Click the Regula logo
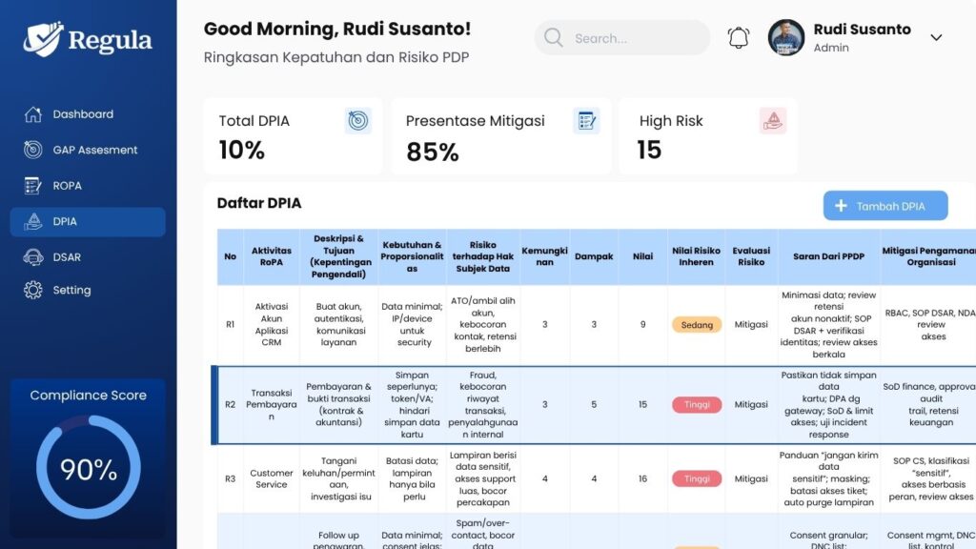Viewport: 976px width, 549px height. (88, 40)
